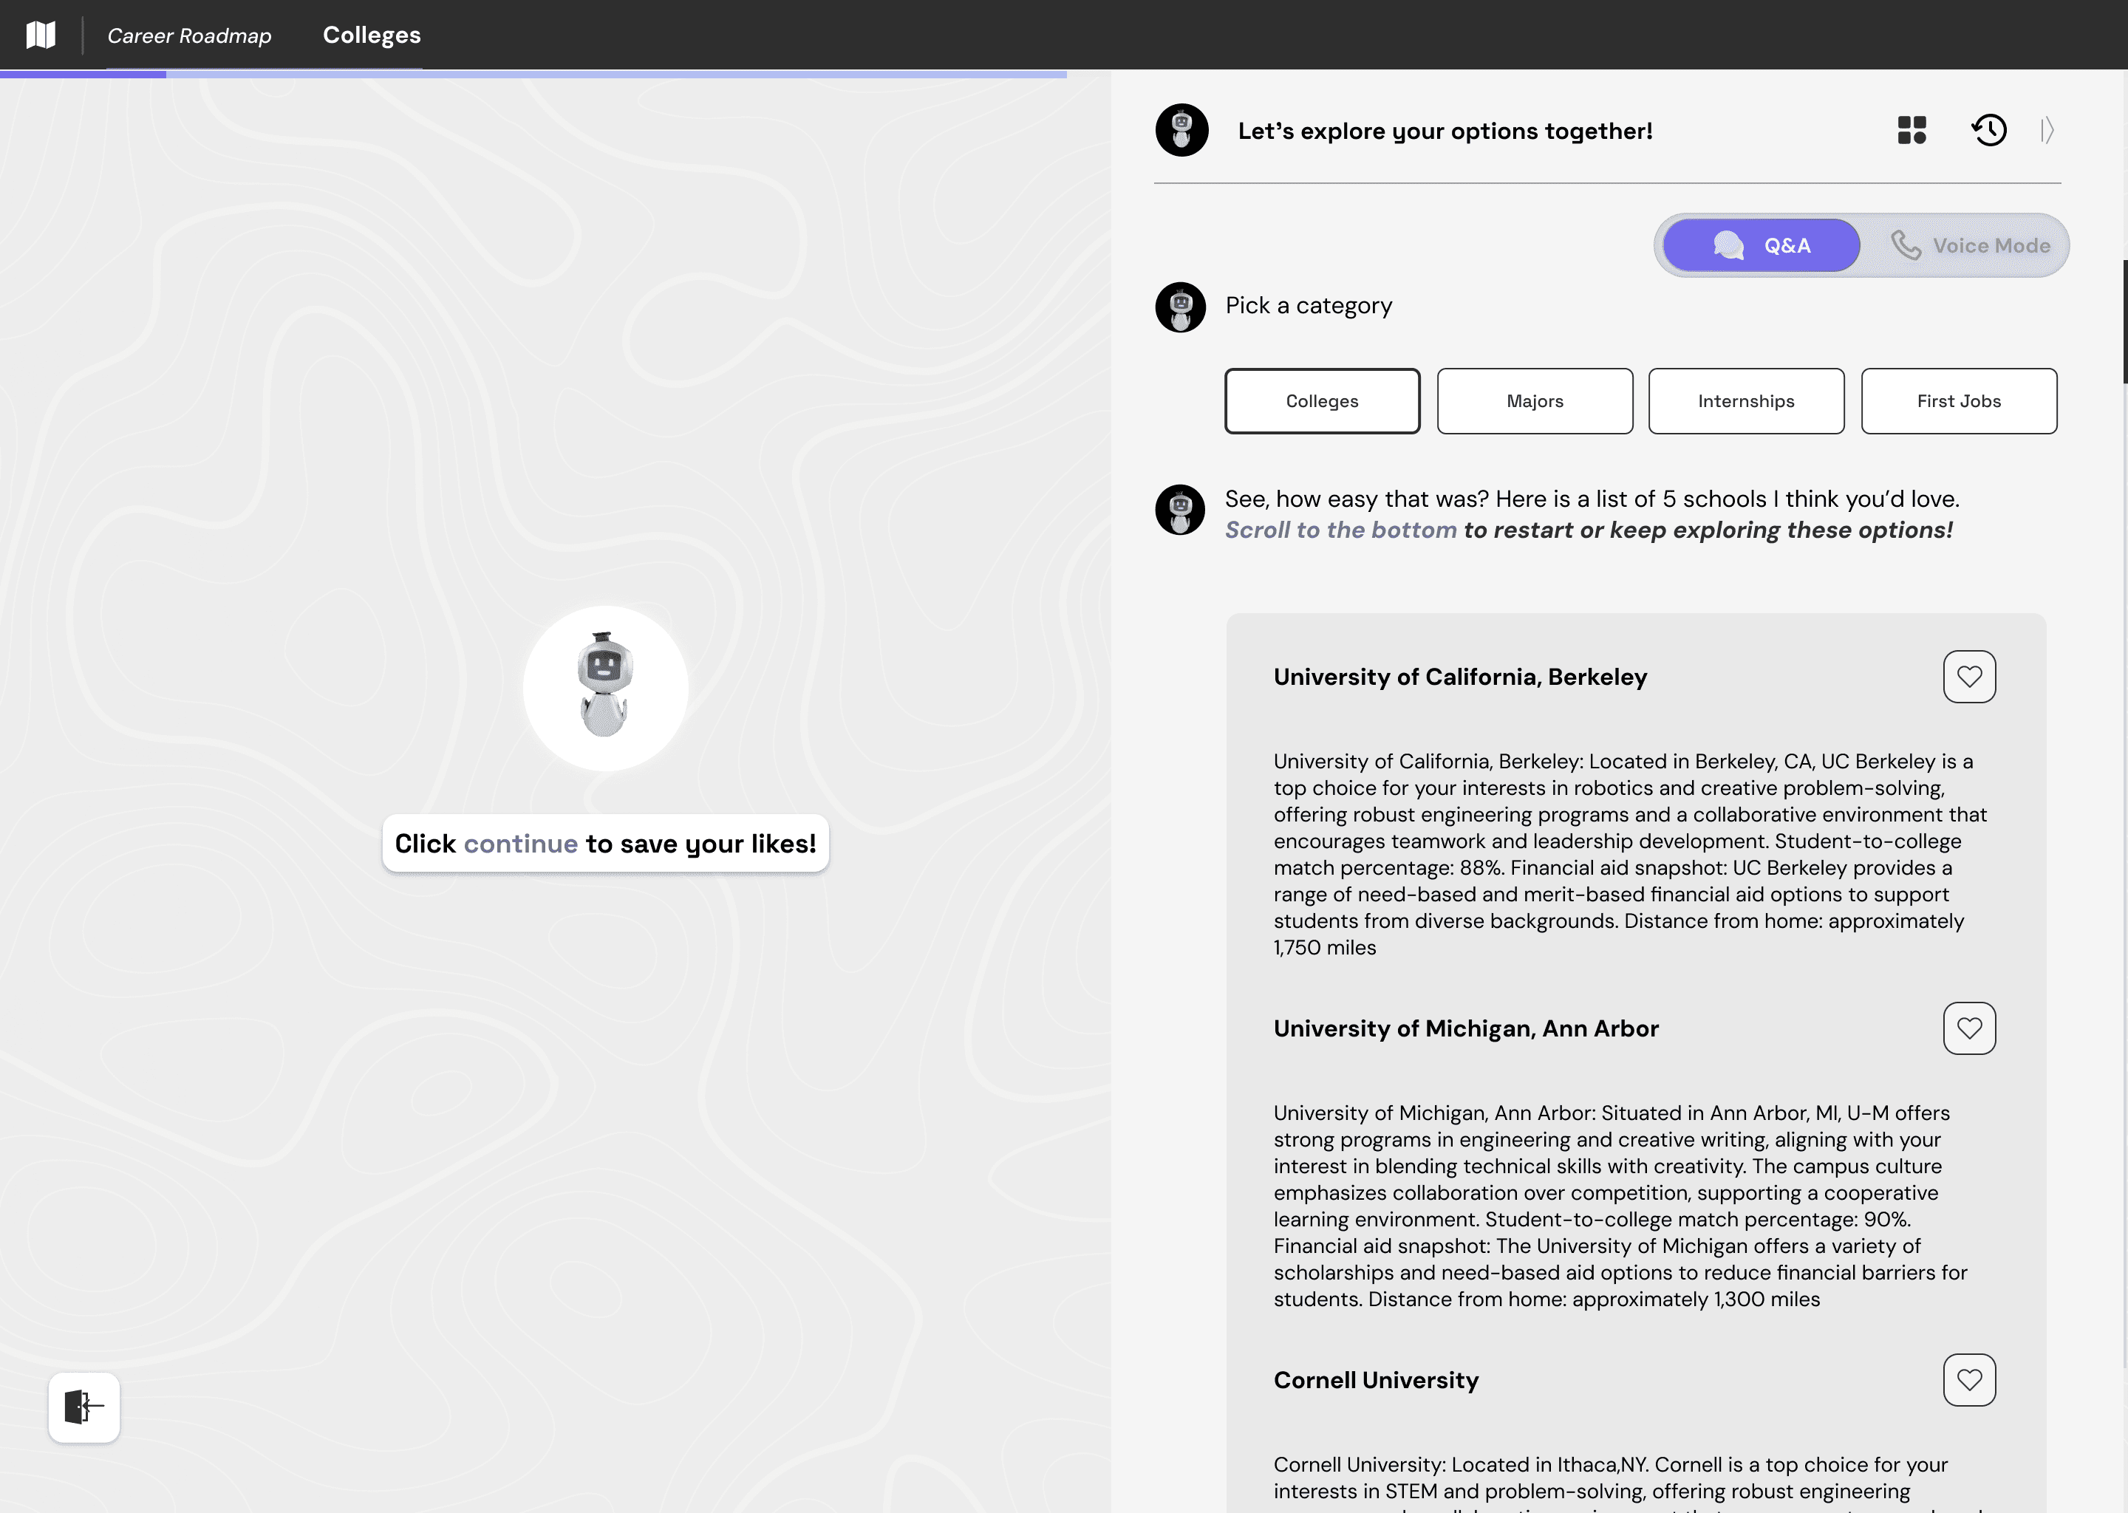
Task: Open the Career Roadmap tab
Action: point(189,35)
